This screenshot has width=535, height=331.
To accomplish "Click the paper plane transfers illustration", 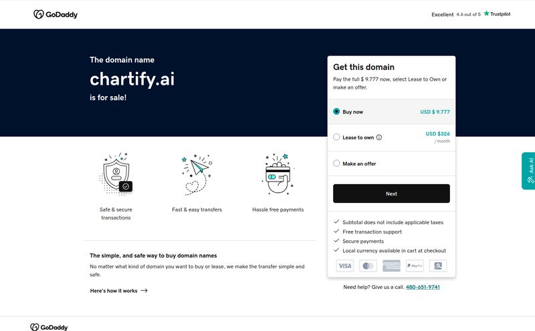I will pos(197,175).
